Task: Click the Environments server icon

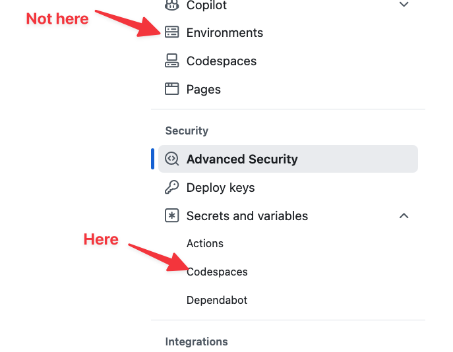Action: click(x=171, y=32)
